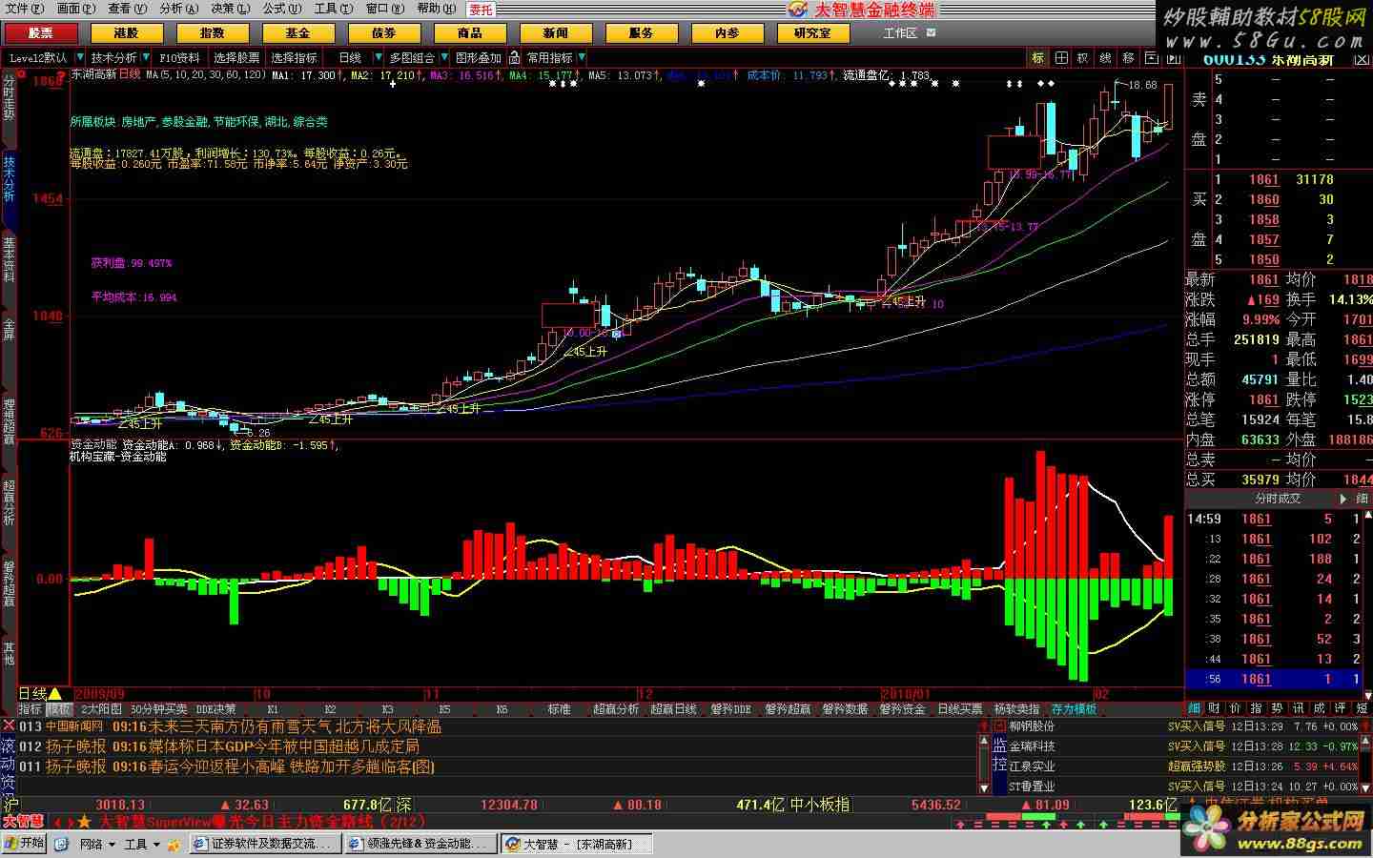This screenshot has height=858, width=1373.
Task: Expand the Level2默认 dropdown
Action: point(80,58)
